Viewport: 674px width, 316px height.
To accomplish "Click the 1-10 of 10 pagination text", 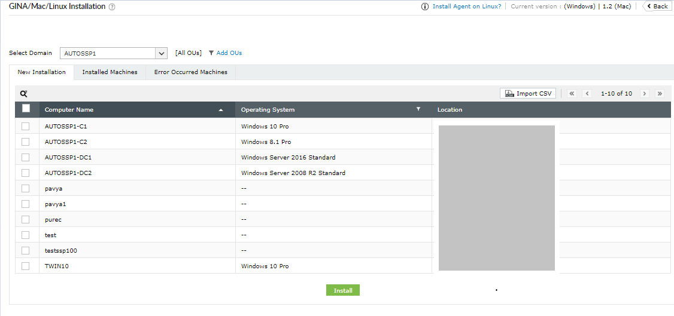I will pos(617,93).
